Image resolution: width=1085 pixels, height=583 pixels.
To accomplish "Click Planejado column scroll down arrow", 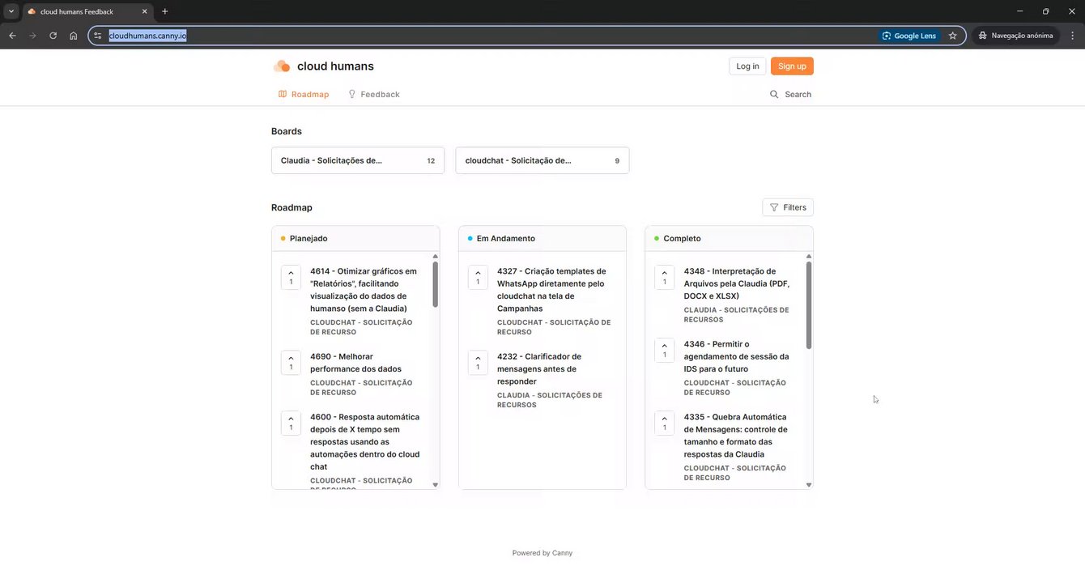I will [x=436, y=485].
